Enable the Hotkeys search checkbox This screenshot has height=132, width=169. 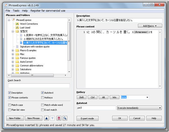42,98
